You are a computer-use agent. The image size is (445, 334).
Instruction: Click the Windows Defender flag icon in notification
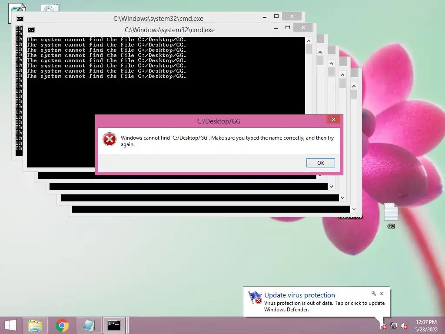255,297
